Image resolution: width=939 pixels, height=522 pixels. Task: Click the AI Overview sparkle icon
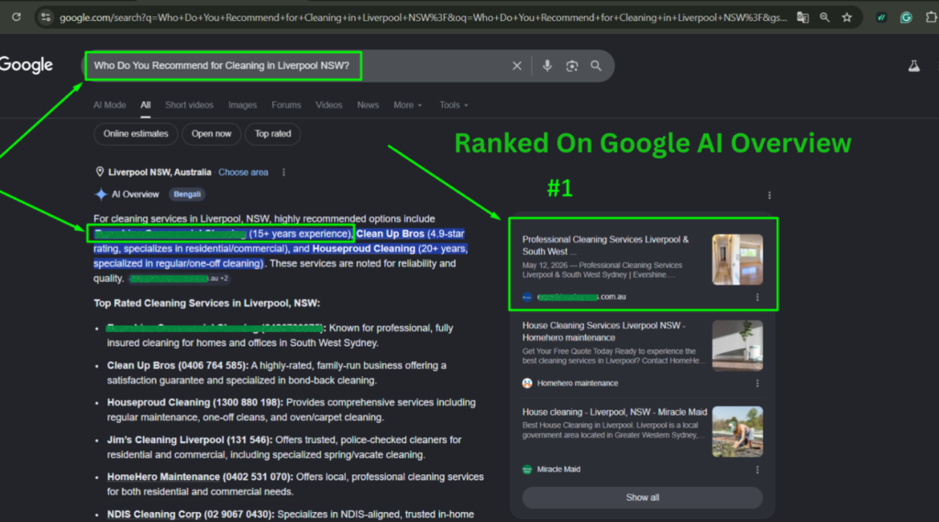[101, 194]
